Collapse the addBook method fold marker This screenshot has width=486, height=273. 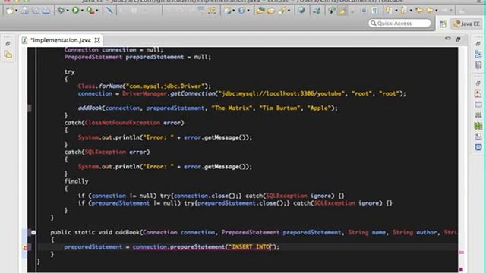click(33, 232)
